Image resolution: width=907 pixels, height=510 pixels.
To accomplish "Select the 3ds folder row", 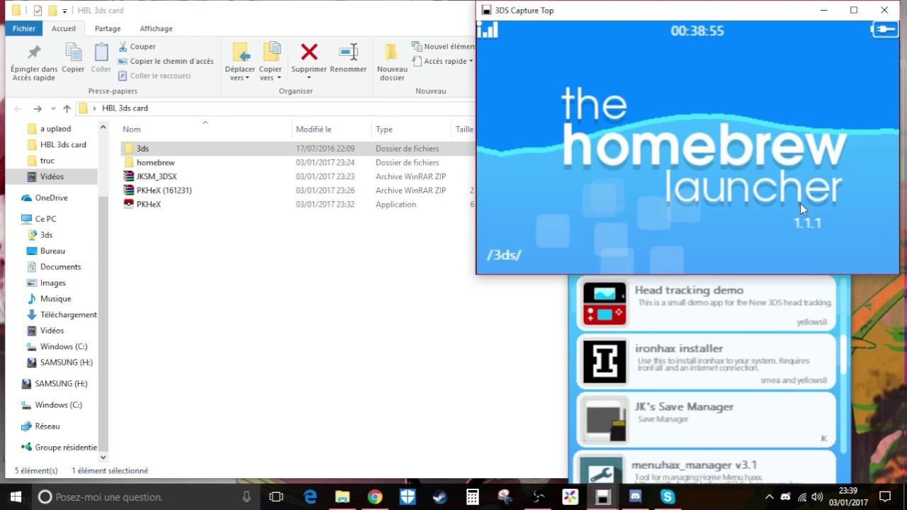I will pos(297,149).
